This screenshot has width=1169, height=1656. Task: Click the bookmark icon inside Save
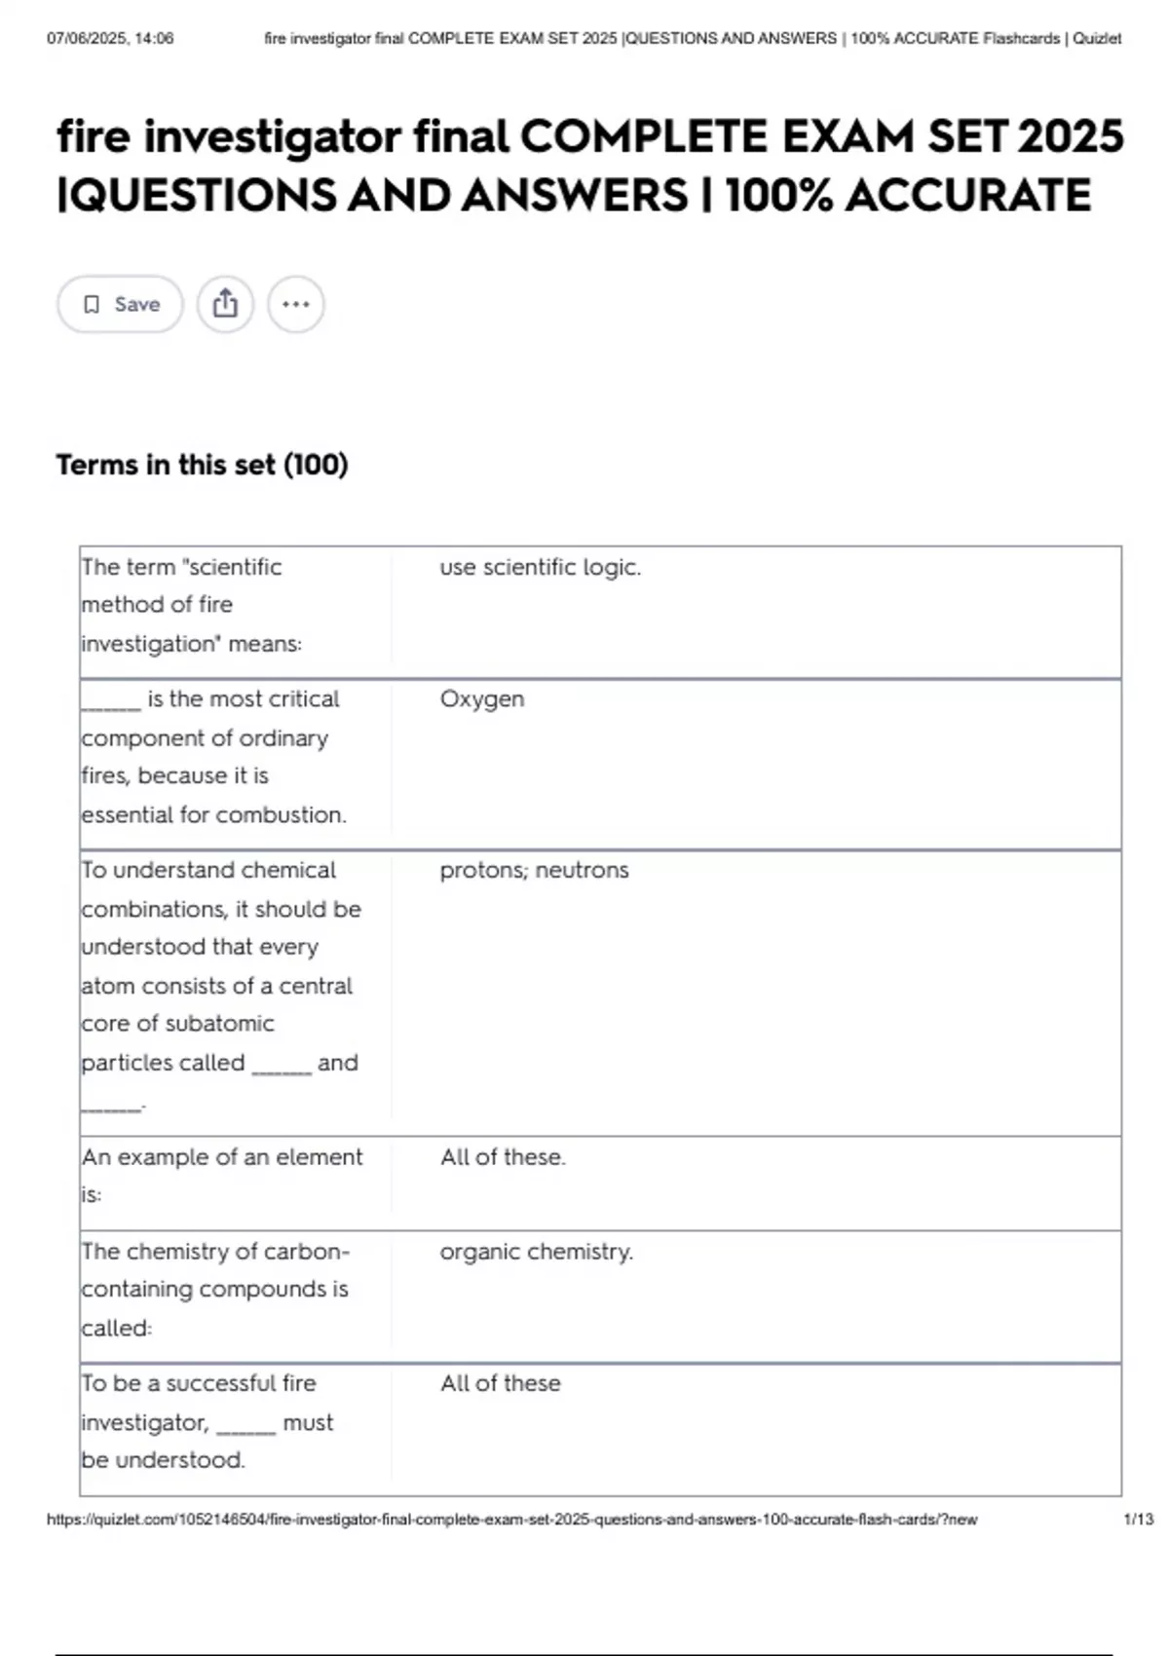92,305
